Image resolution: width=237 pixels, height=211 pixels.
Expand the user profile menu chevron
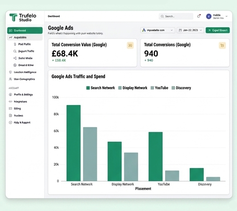(226, 16)
